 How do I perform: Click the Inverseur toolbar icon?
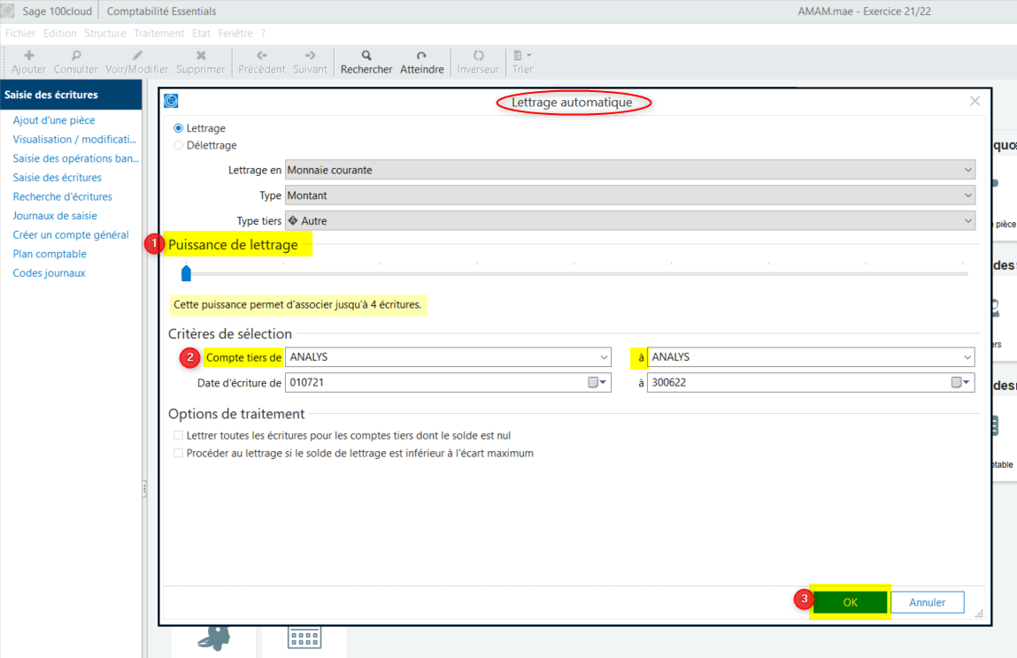coord(478,56)
